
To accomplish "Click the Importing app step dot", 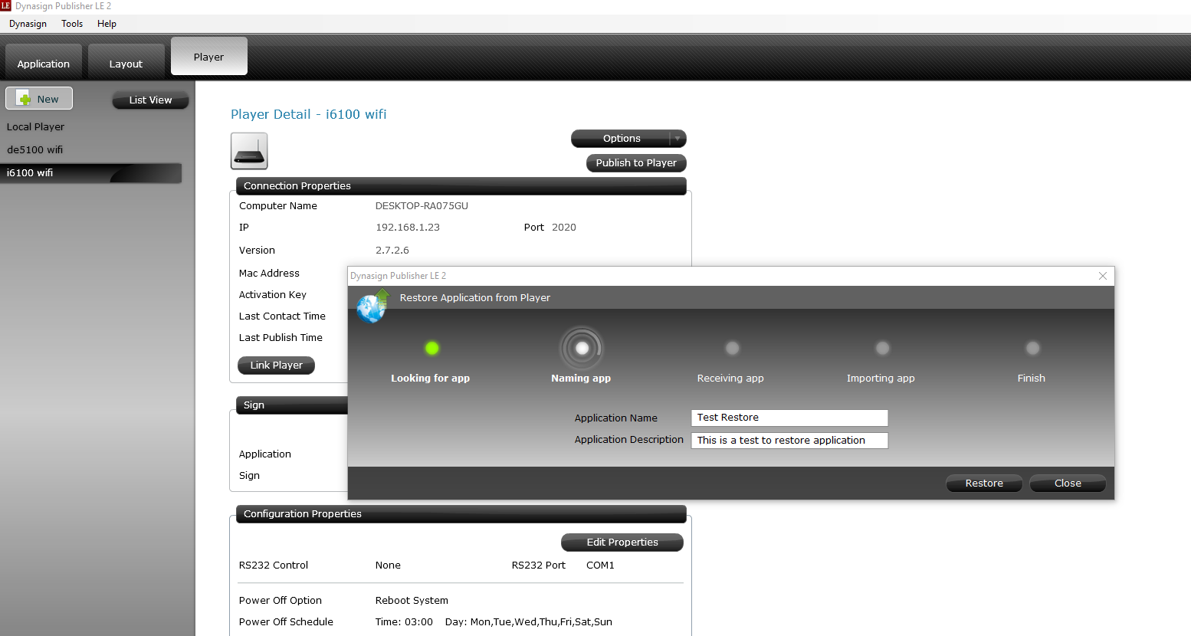I will [x=883, y=348].
